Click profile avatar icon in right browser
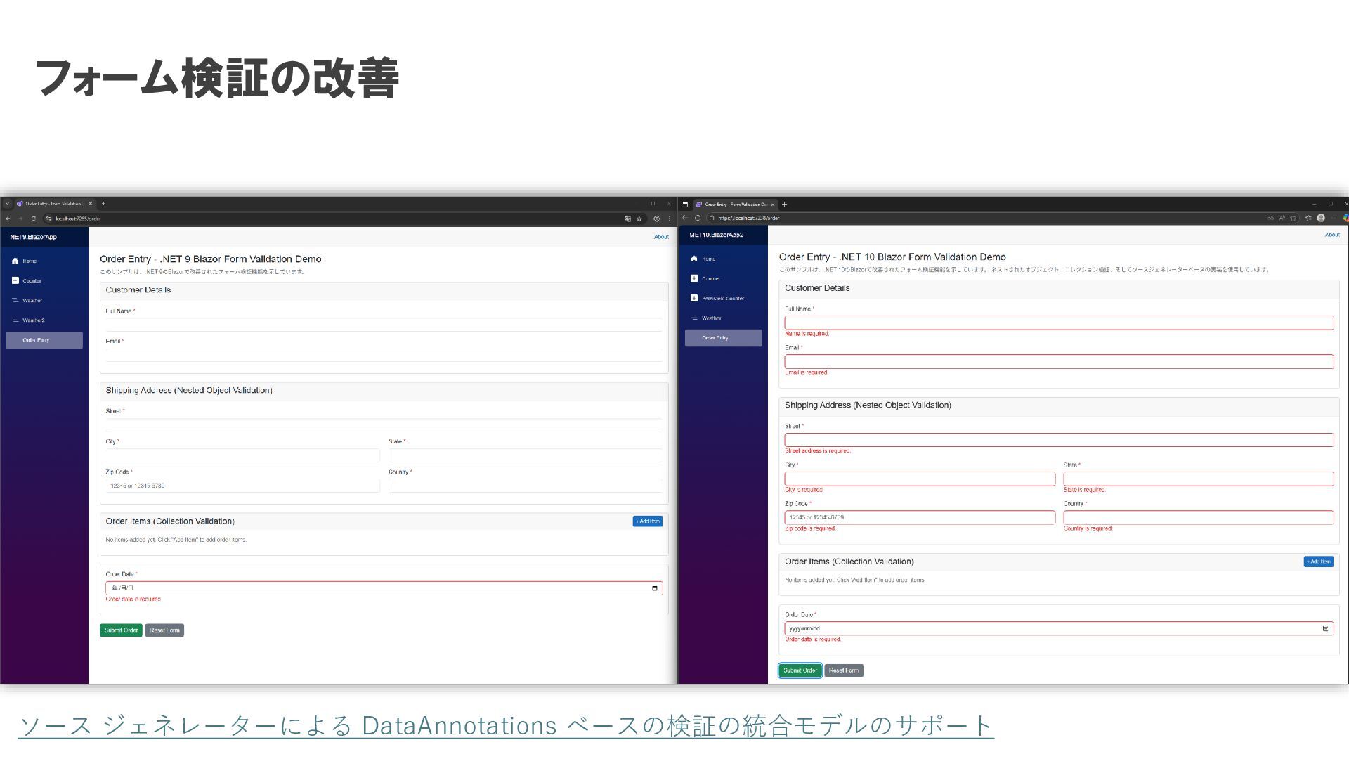Image resolution: width=1349 pixels, height=759 pixels. (1321, 218)
